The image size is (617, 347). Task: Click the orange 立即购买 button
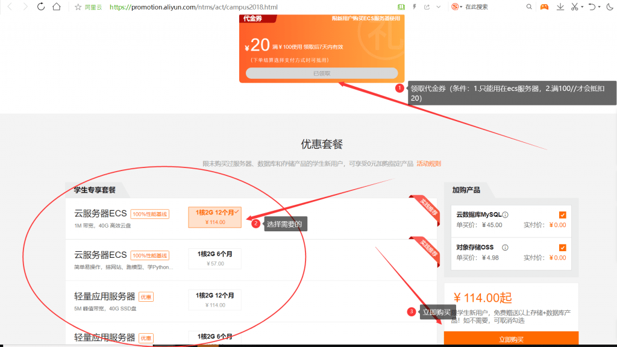(511, 339)
